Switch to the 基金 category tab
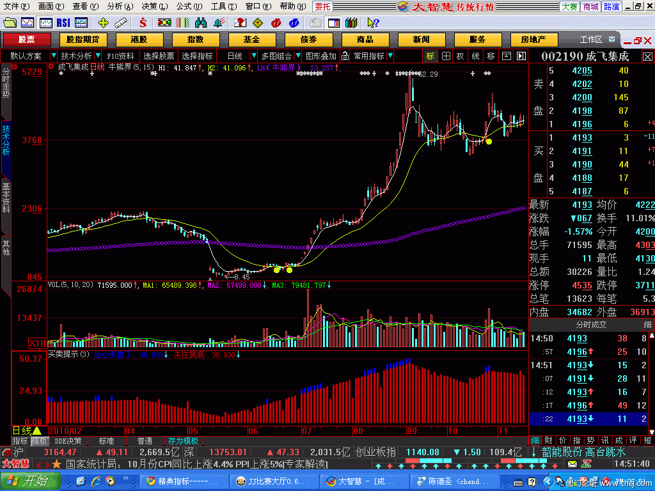The height and width of the screenshot is (491, 655). (252, 39)
